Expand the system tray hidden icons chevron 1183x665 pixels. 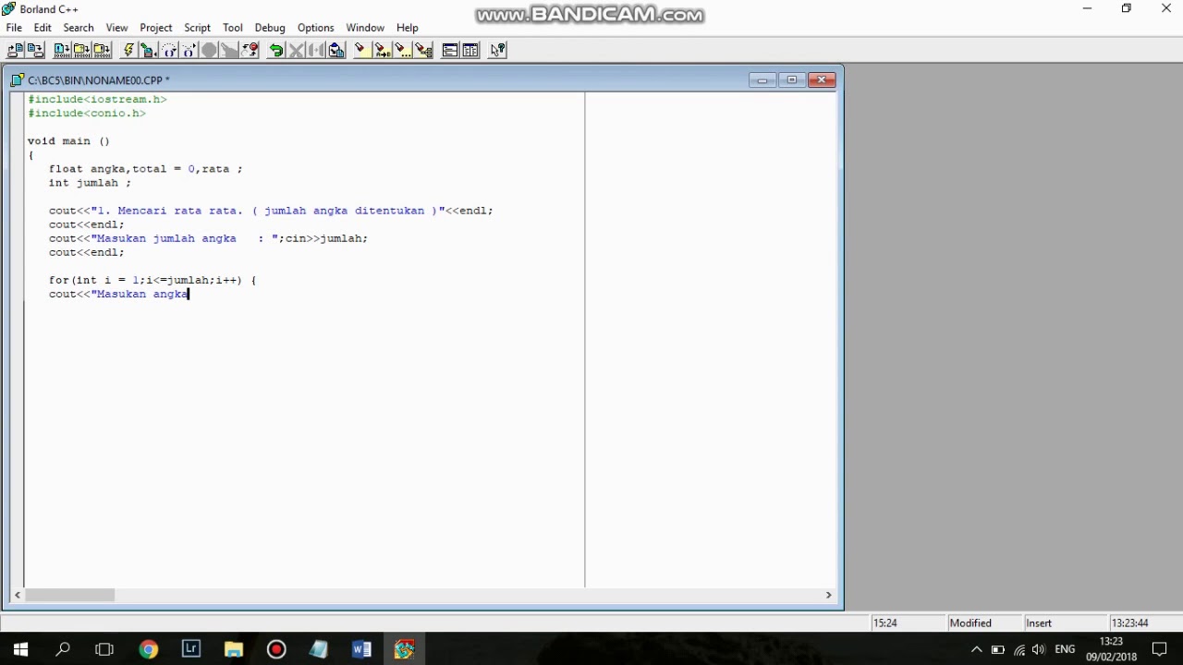[976, 649]
